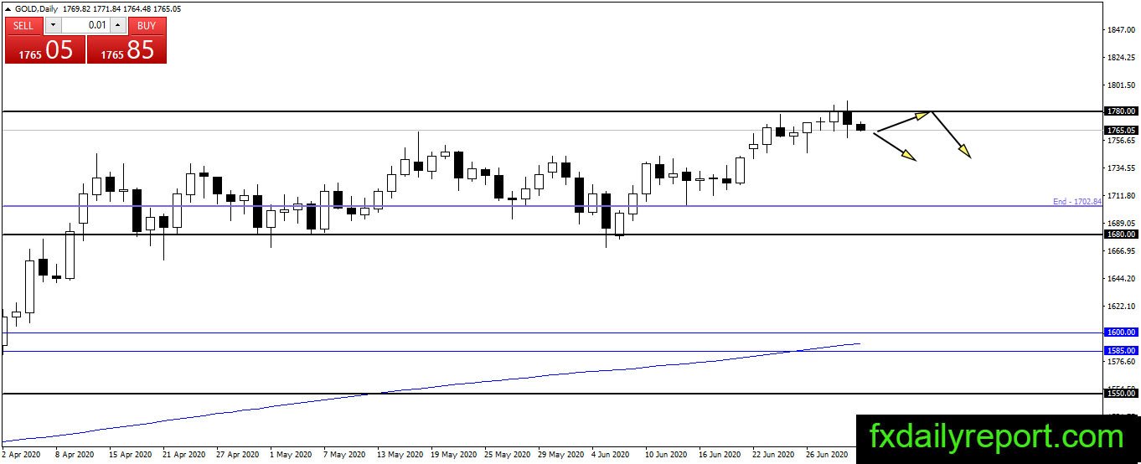Select the 1550.00 price level label
Image resolution: width=1141 pixels, height=464 pixels.
click(1120, 393)
